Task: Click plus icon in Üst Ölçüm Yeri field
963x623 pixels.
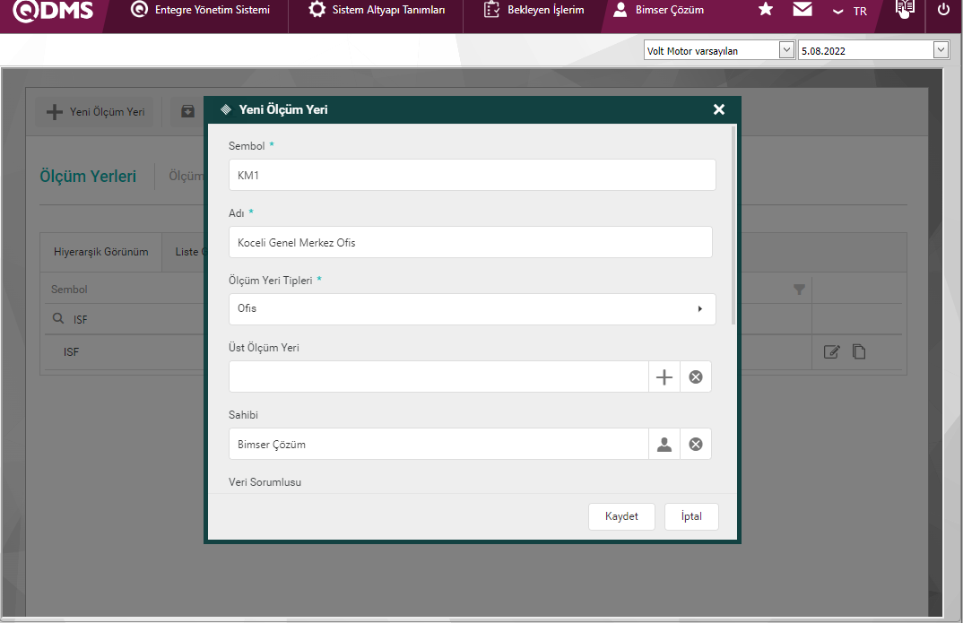Action: pyautogui.click(x=664, y=377)
